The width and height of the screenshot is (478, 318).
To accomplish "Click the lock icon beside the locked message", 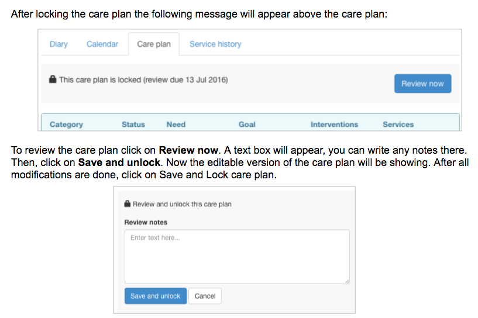I will [x=53, y=80].
